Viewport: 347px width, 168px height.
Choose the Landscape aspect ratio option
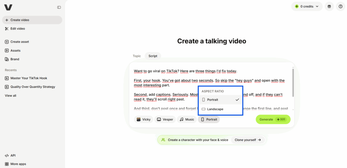(220, 109)
